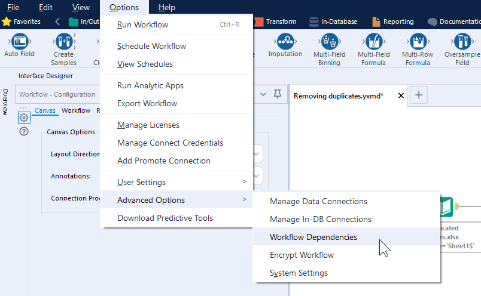The image size is (481, 296).
Task: Close the Removing duplicates.yxmd tab
Action: (400, 95)
